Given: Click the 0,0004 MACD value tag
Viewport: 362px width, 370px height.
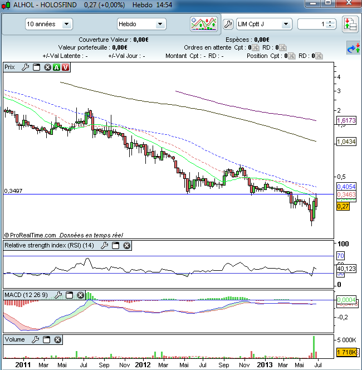Looking at the screenshot, I should click(346, 300).
